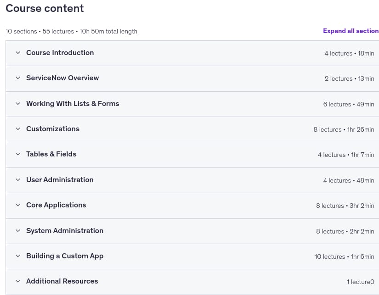Select Working With Lists & Forms title
The width and height of the screenshot is (379, 295).
click(73, 104)
